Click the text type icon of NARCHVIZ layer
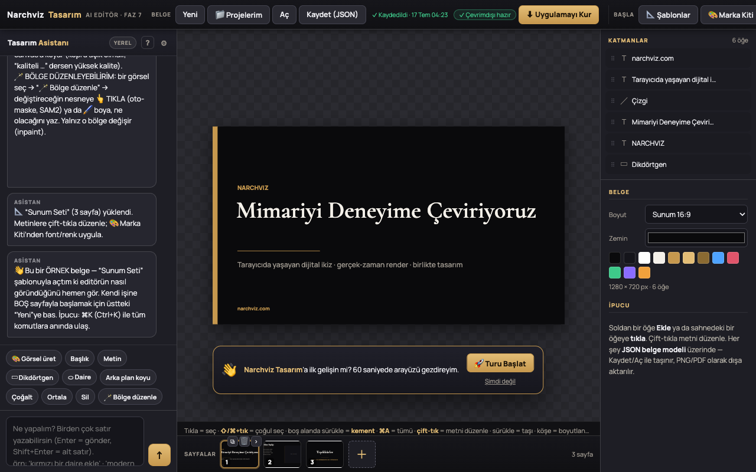This screenshot has height=472, width=756. coord(624,143)
